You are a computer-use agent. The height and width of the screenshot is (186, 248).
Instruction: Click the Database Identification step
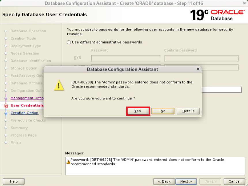pyautogui.click(x=31, y=61)
